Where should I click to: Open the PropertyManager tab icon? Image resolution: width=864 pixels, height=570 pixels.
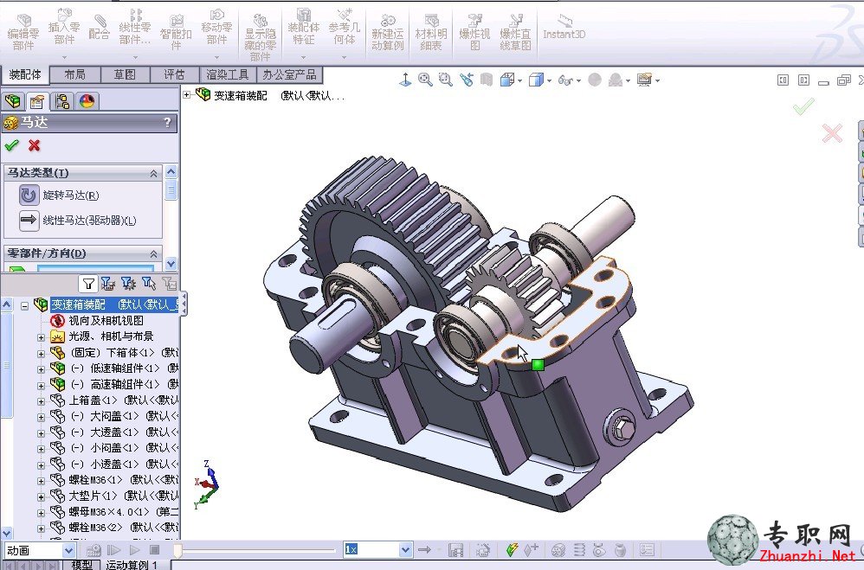[x=37, y=101]
